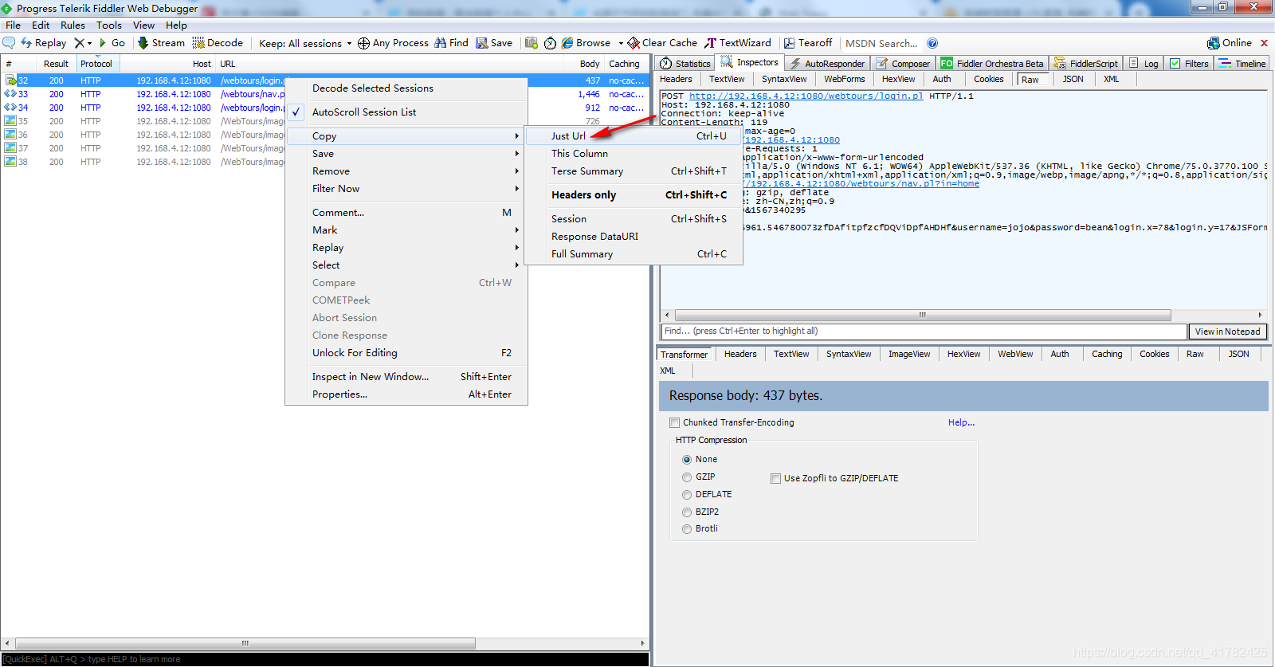Choose Full Summary copy option
This screenshot has height=667, width=1275.
(634, 254)
